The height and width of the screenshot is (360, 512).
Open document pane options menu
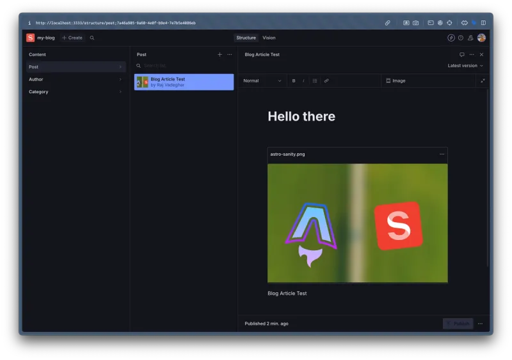point(472,54)
